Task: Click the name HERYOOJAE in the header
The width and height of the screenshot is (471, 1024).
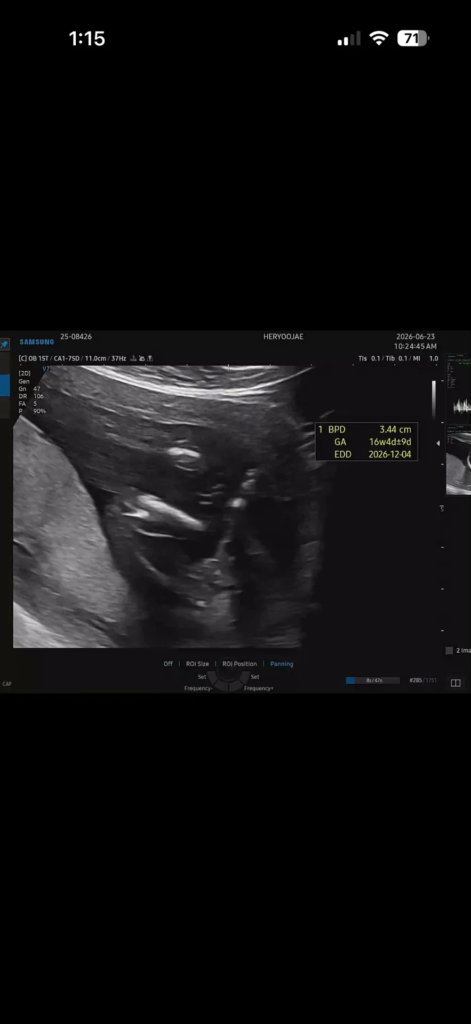Action: 283,337
